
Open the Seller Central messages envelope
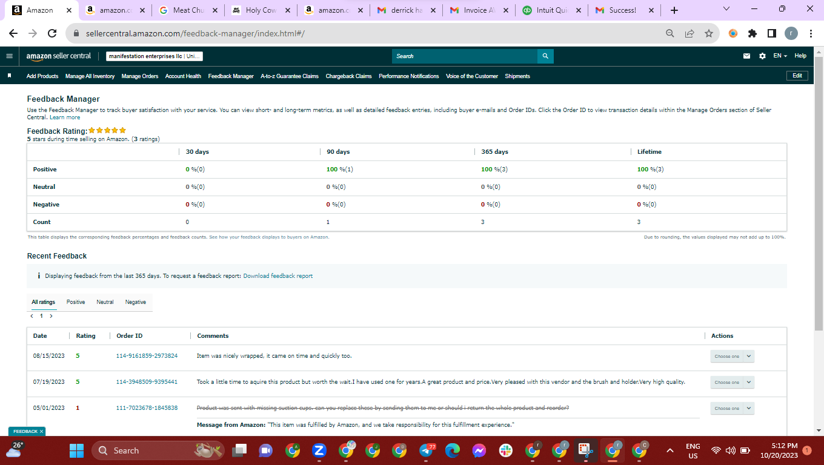pos(747,56)
